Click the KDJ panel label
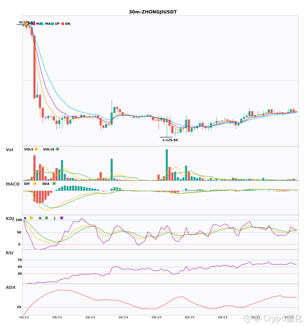 (10, 219)
